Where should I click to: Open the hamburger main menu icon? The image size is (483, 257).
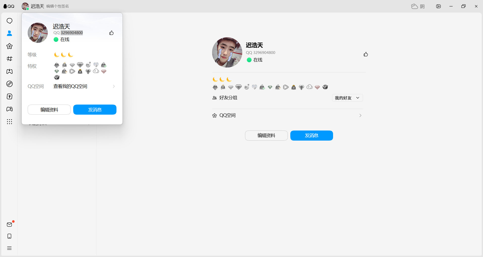(x=10, y=248)
